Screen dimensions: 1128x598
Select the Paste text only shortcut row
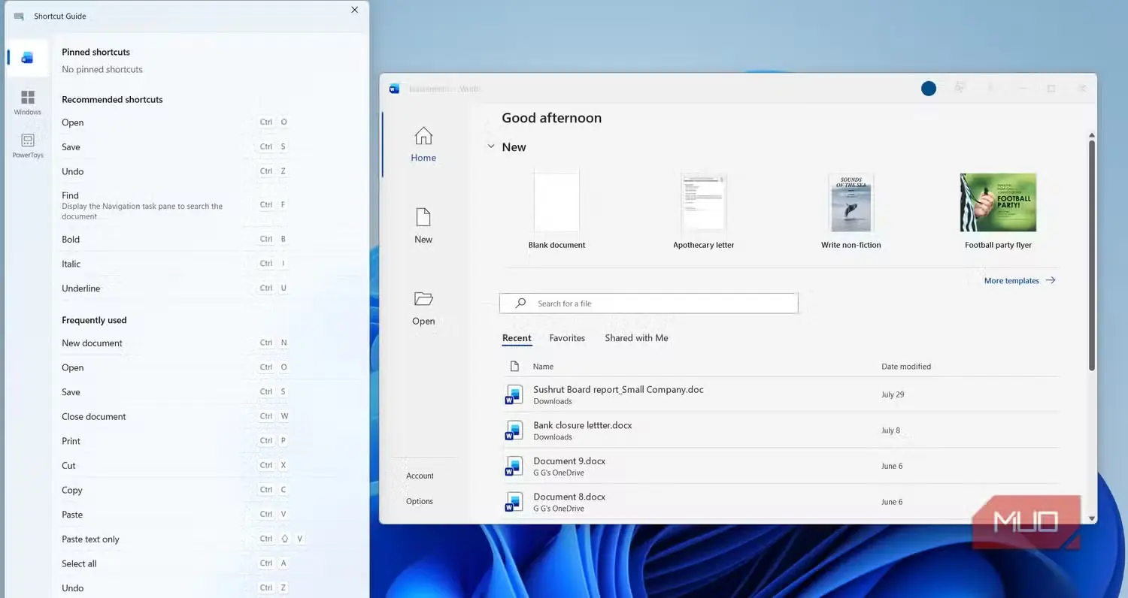pyautogui.click(x=184, y=539)
